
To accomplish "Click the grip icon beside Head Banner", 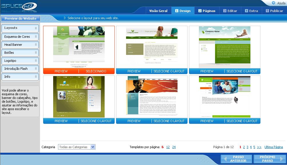I will tap(36, 45).
